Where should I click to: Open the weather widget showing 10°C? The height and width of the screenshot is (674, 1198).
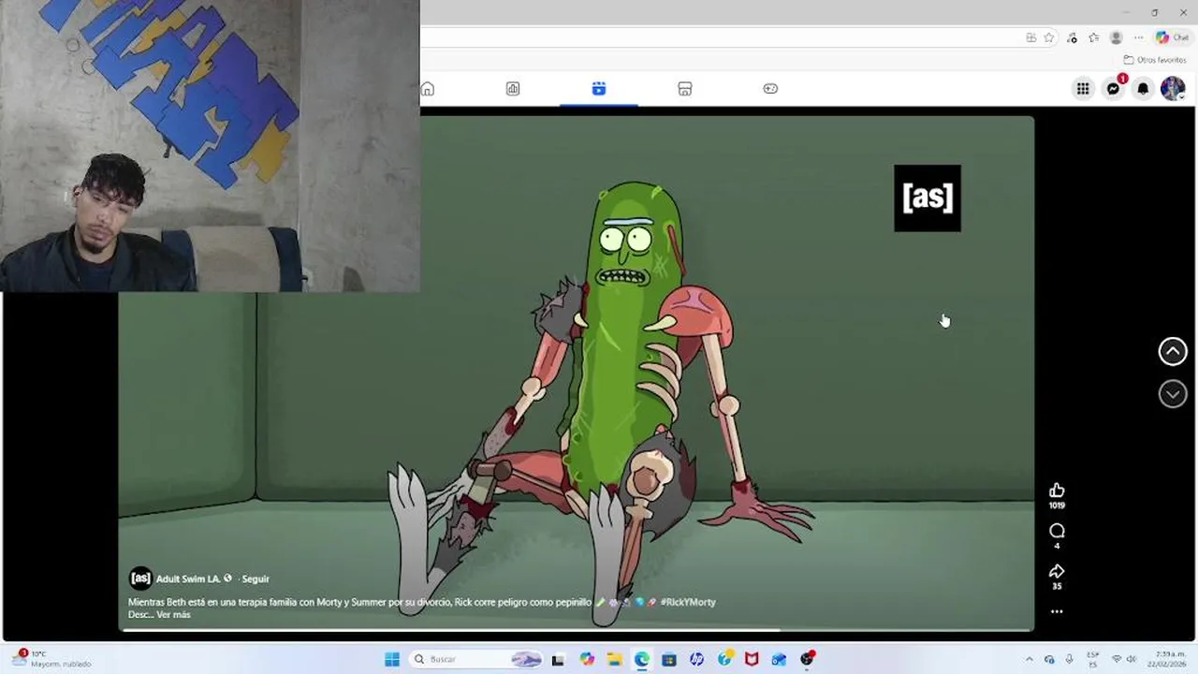(51, 659)
